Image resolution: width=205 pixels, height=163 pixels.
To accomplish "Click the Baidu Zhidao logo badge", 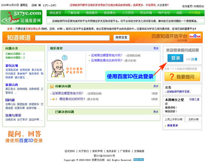I will coord(195,36).
